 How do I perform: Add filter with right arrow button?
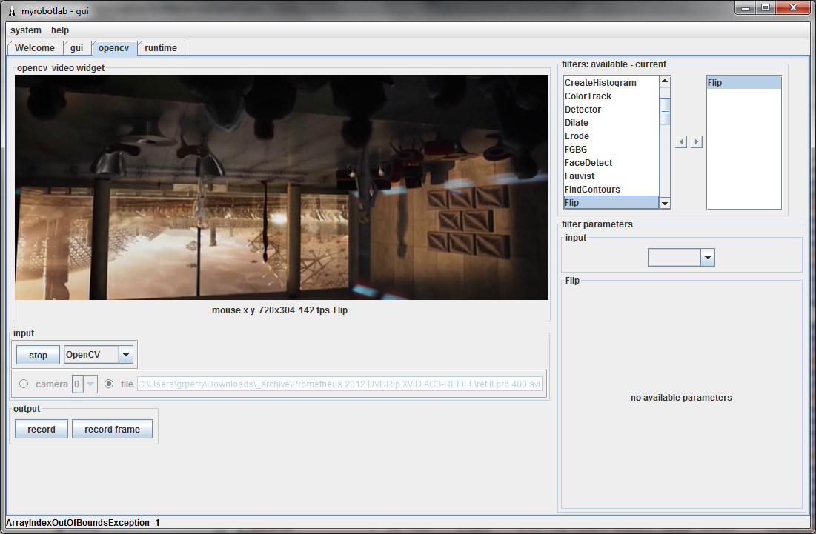697,142
